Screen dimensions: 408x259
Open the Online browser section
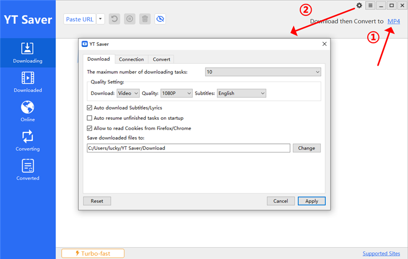tap(28, 111)
